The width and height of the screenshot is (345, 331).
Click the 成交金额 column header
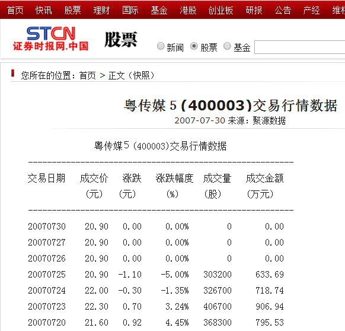[265, 178]
